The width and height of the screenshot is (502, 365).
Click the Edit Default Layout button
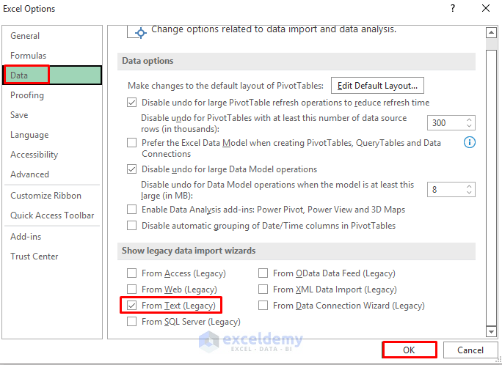click(378, 86)
